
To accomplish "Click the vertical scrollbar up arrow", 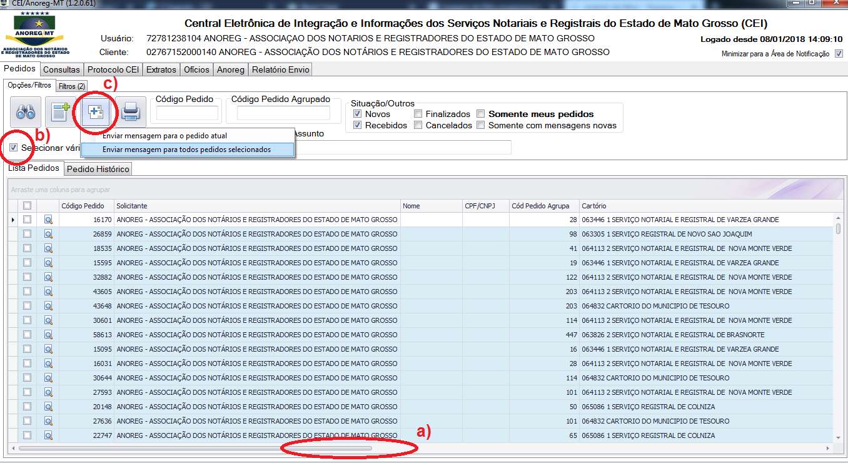I will pos(839,217).
